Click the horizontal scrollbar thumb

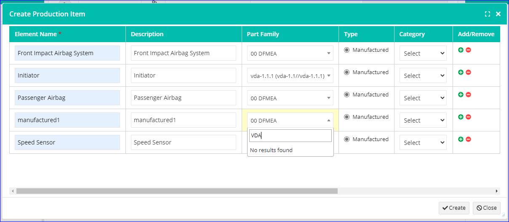(177, 191)
